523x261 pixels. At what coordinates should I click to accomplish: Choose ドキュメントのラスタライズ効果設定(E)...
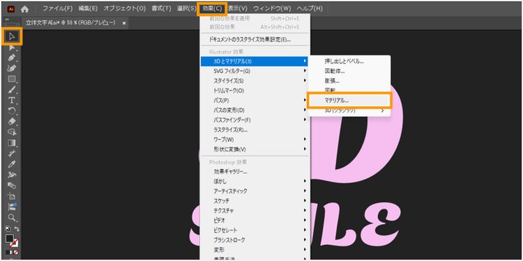[255, 40]
